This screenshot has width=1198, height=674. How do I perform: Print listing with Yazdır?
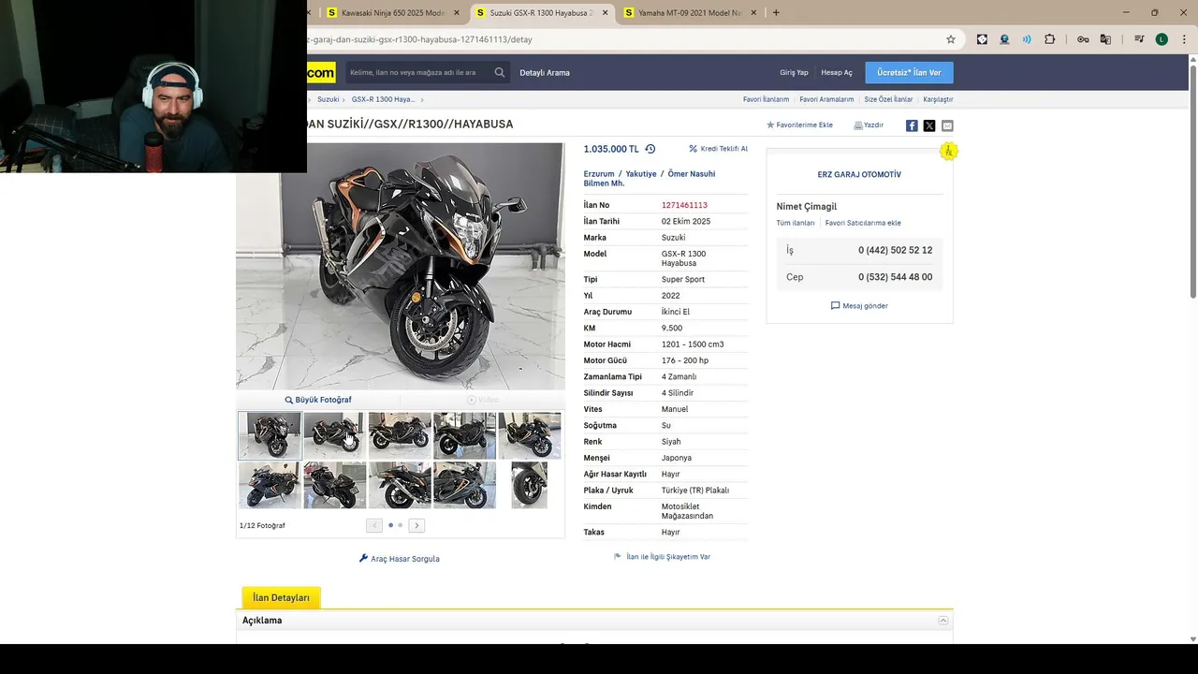[869, 125]
